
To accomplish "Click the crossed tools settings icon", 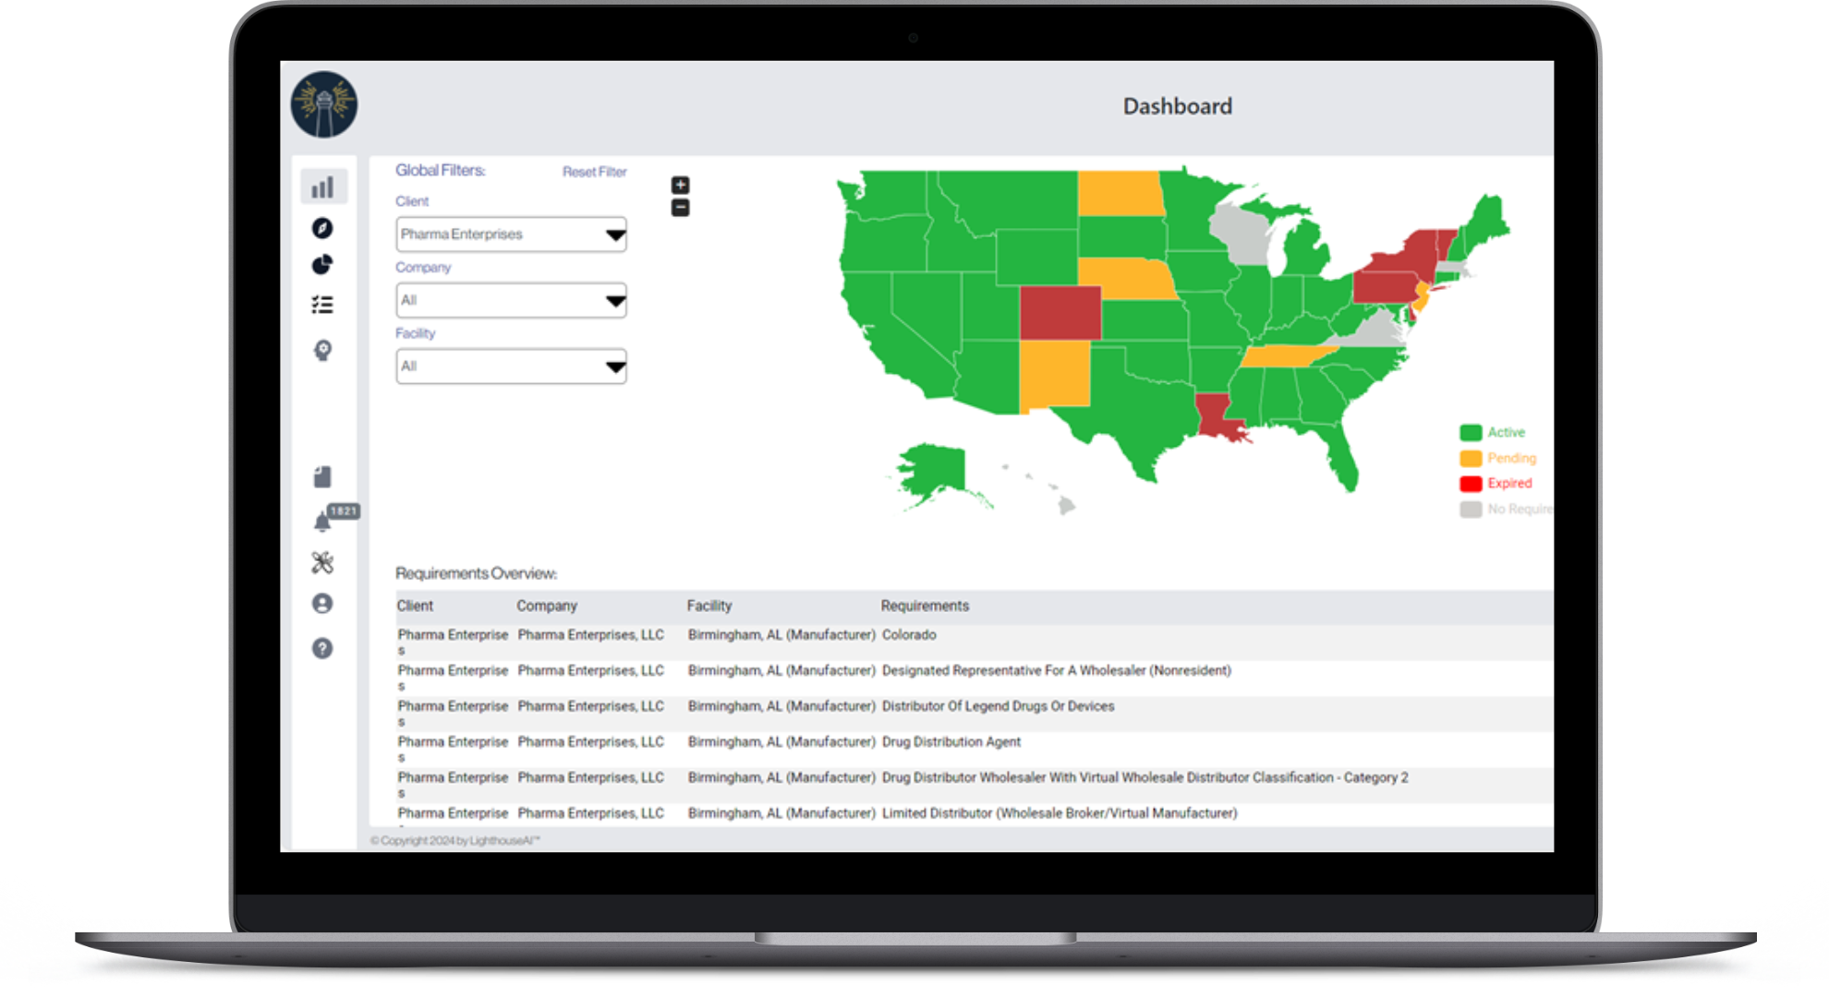I will tap(322, 562).
